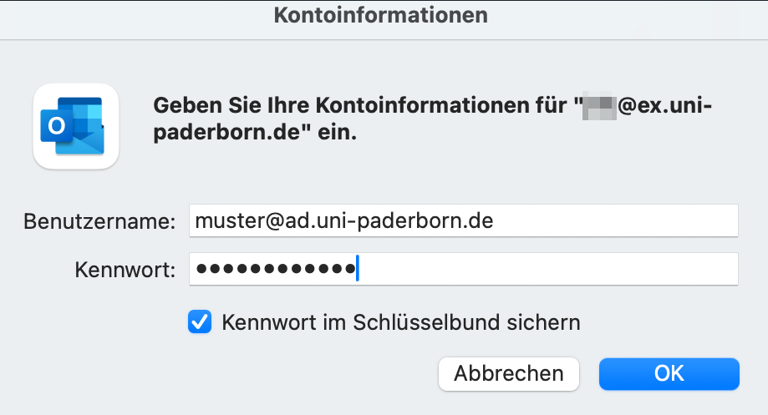768x415 pixels.
Task: Click the "Kennwort:" label
Action: [x=125, y=270]
